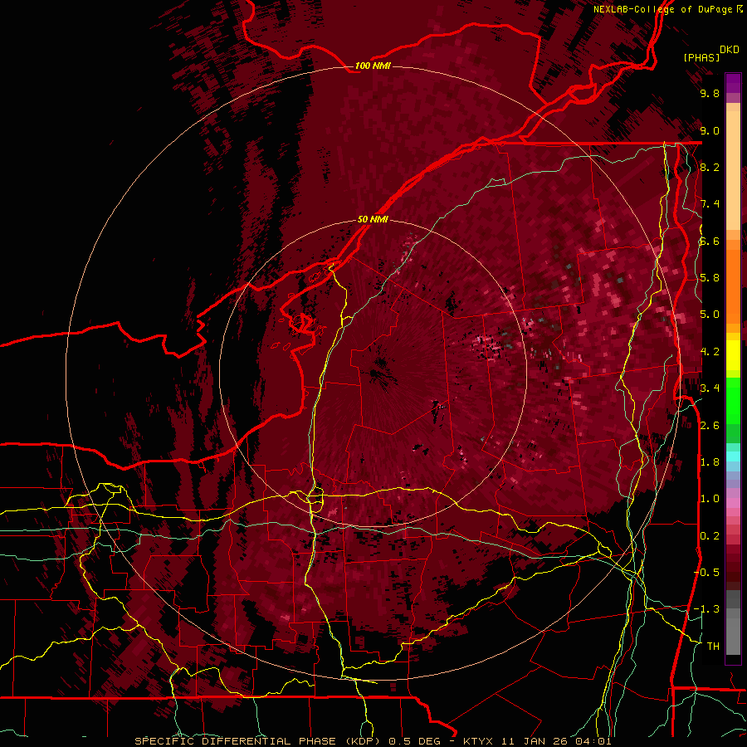Image resolution: width=747 pixels, height=747 pixels.
Task: Click the 7.4 scale value
Action: (710, 204)
